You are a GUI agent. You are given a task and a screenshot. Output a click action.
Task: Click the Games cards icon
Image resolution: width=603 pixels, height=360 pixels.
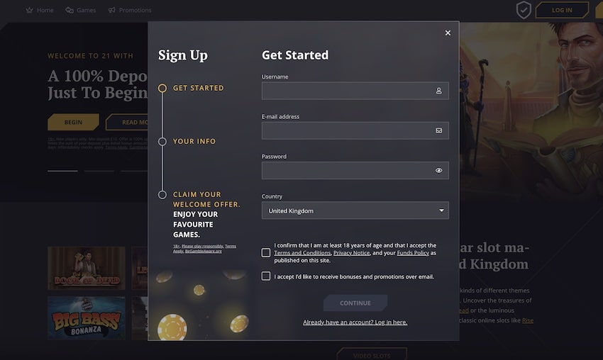[70, 11]
